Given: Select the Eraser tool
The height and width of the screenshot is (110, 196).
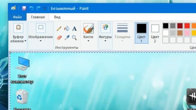Looking at the screenshot, I should 59,38.
